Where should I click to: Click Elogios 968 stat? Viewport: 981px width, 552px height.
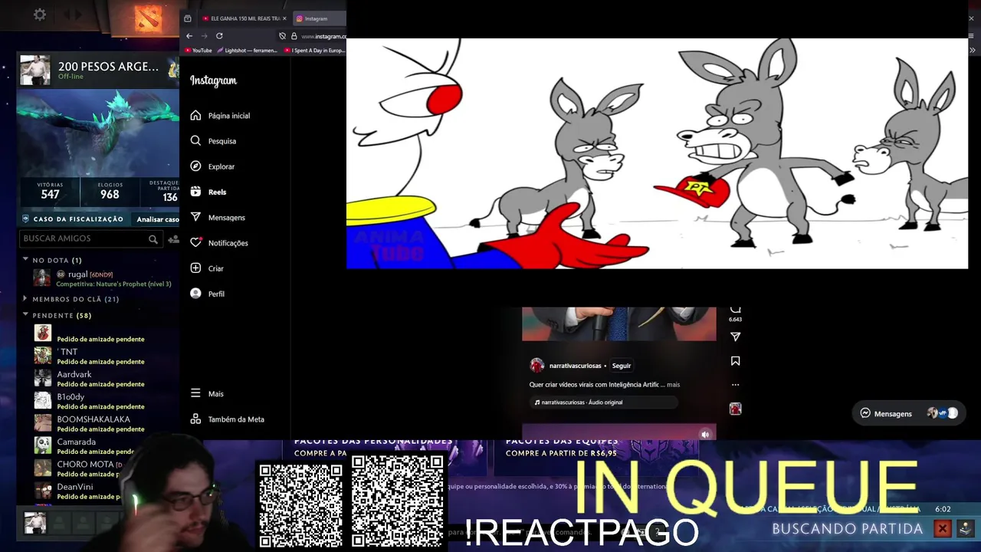pos(110,191)
